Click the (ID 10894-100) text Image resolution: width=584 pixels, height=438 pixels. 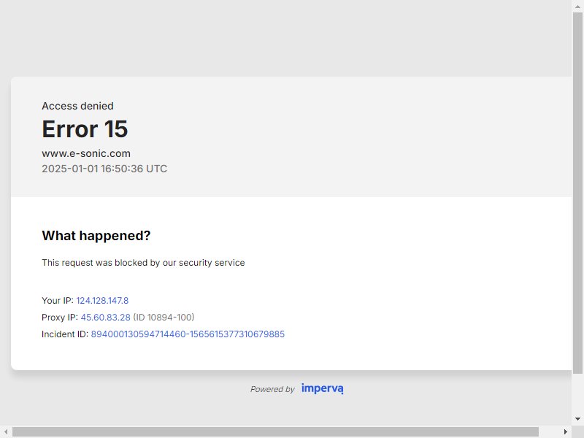pyautogui.click(x=164, y=318)
